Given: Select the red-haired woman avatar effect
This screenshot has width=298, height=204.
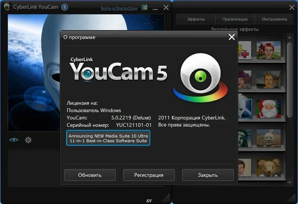Looking at the screenshot, I should point(268,50).
